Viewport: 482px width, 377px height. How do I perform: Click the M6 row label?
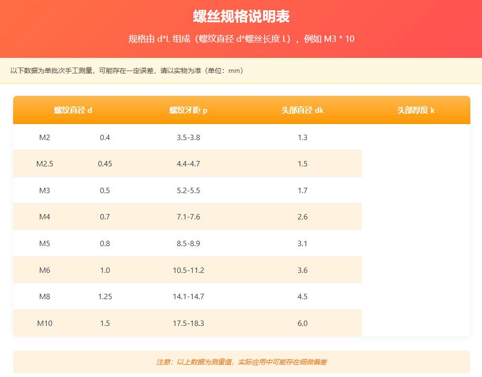pyautogui.click(x=45, y=270)
